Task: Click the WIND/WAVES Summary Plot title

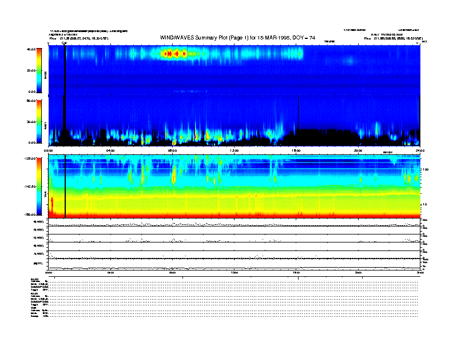Action: tap(237, 38)
